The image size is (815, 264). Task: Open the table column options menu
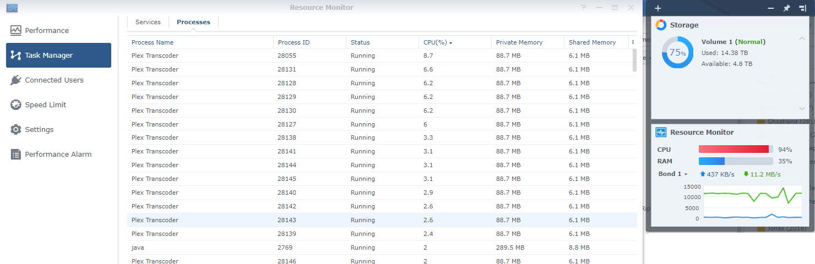click(633, 42)
